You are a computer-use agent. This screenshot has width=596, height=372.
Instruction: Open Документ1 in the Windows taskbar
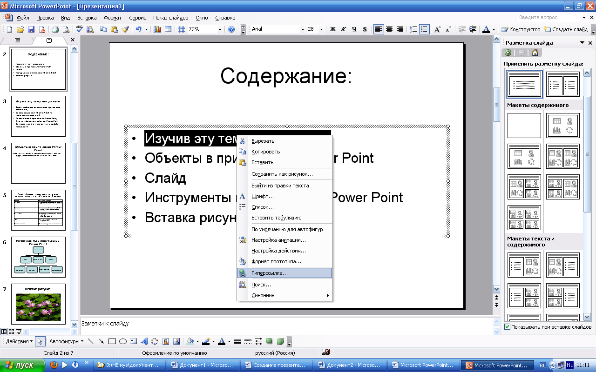(202, 365)
